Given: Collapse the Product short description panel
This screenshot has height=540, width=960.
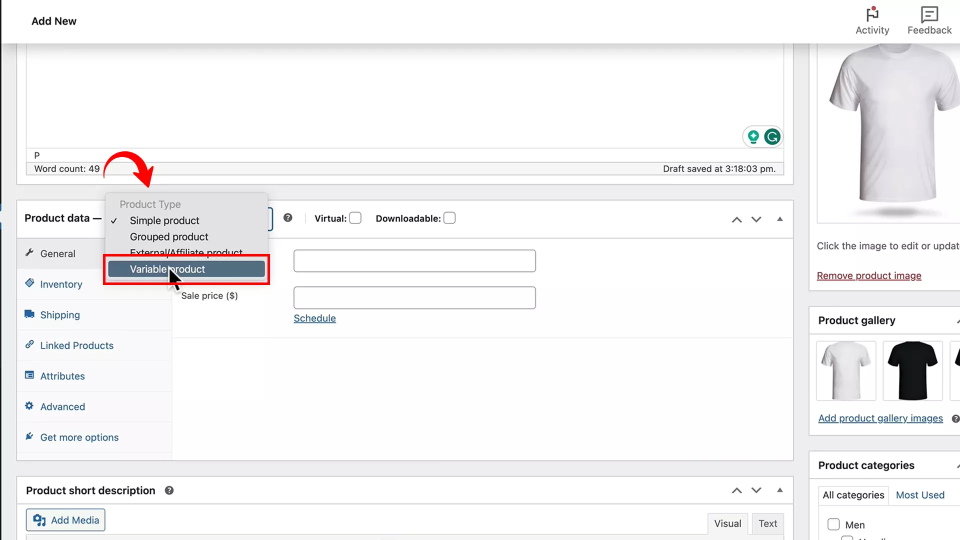Looking at the screenshot, I should tap(779, 490).
